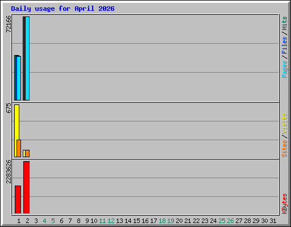The height and width of the screenshot is (227, 291).
Task: Click day label 21 on the x-axis
Action: pyautogui.click(x=188, y=221)
